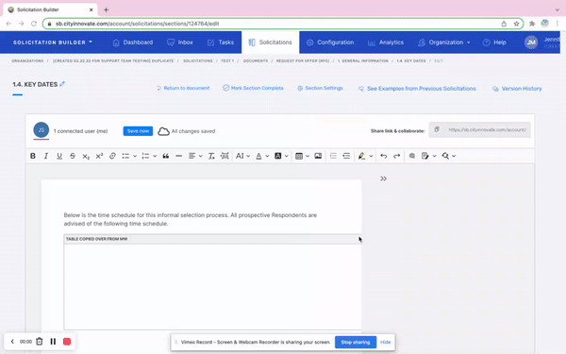Click Return to document link

pos(183,88)
